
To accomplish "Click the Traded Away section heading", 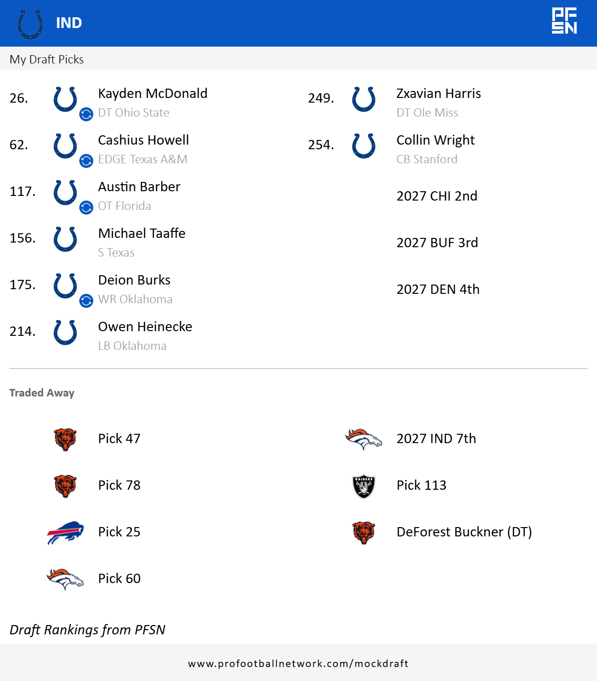I will 42,393.
